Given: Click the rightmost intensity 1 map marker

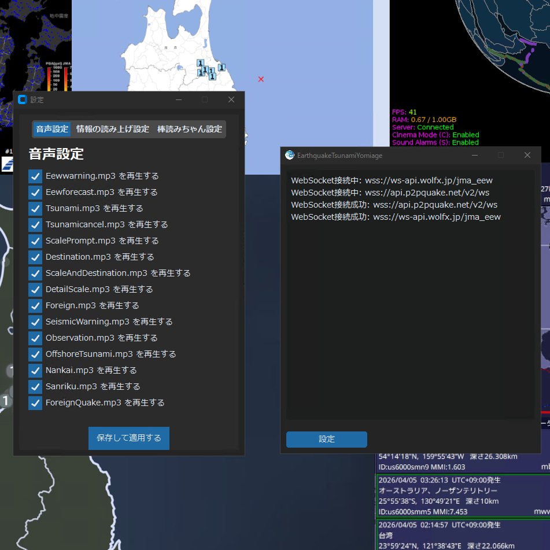Looking at the screenshot, I should [x=222, y=67].
